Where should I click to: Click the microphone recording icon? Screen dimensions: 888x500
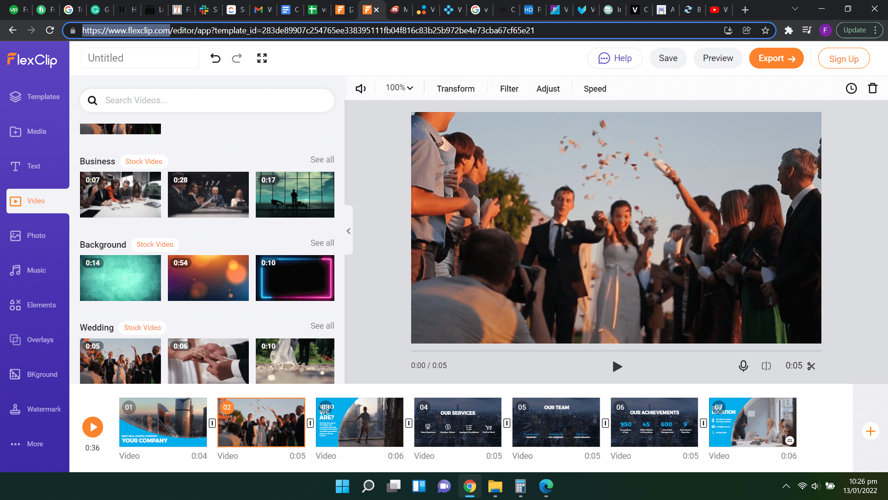click(743, 366)
